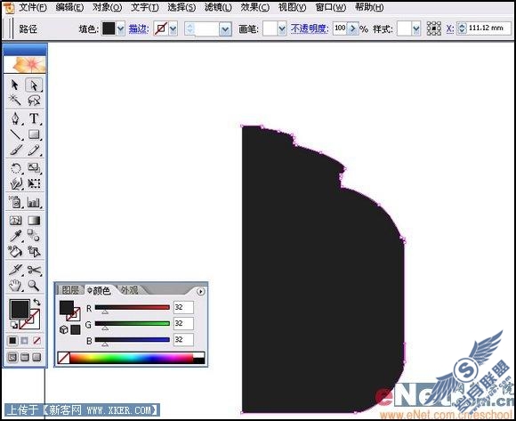Select the Warp tool

pos(15,183)
